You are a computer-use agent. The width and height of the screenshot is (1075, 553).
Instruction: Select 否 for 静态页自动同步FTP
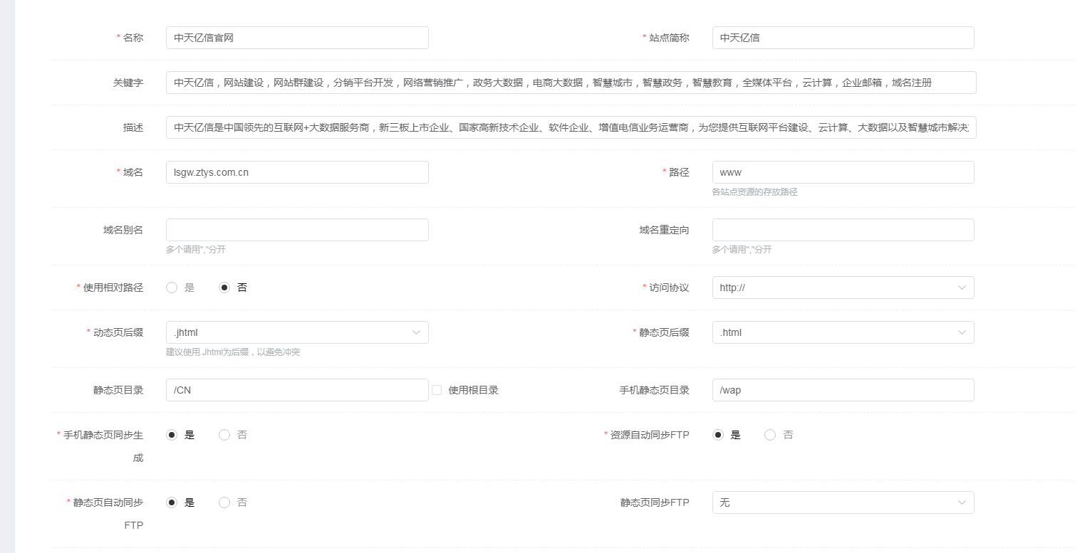click(x=224, y=502)
